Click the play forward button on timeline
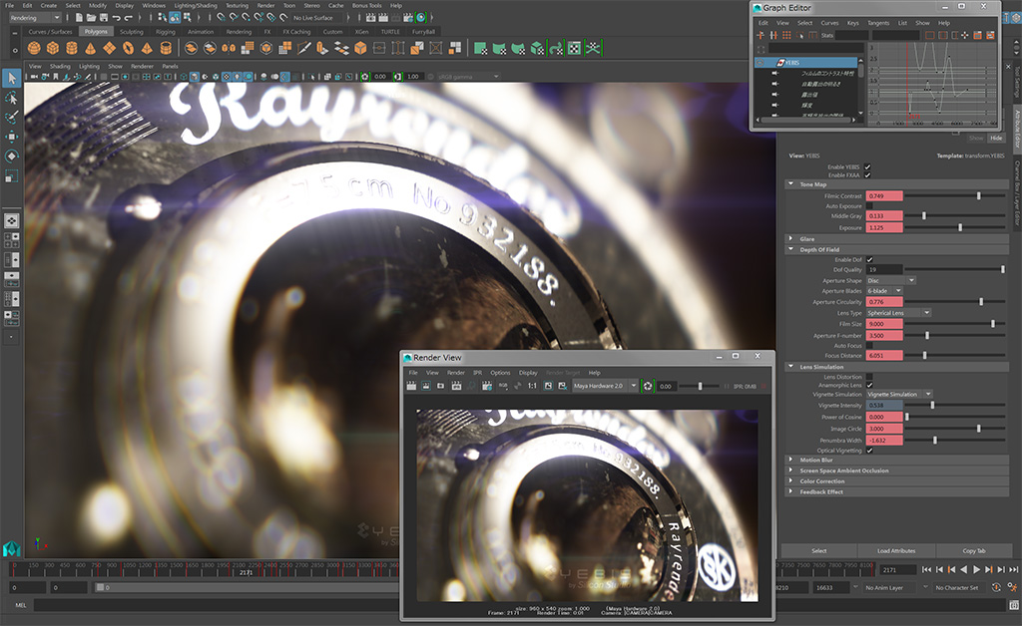This screenshot has width=1022, height=626. point(976,569)
